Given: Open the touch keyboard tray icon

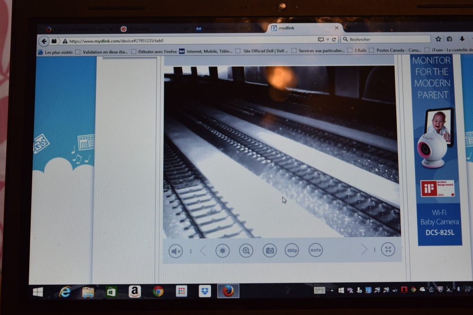Looking at the screenshot, I should 319,290.
